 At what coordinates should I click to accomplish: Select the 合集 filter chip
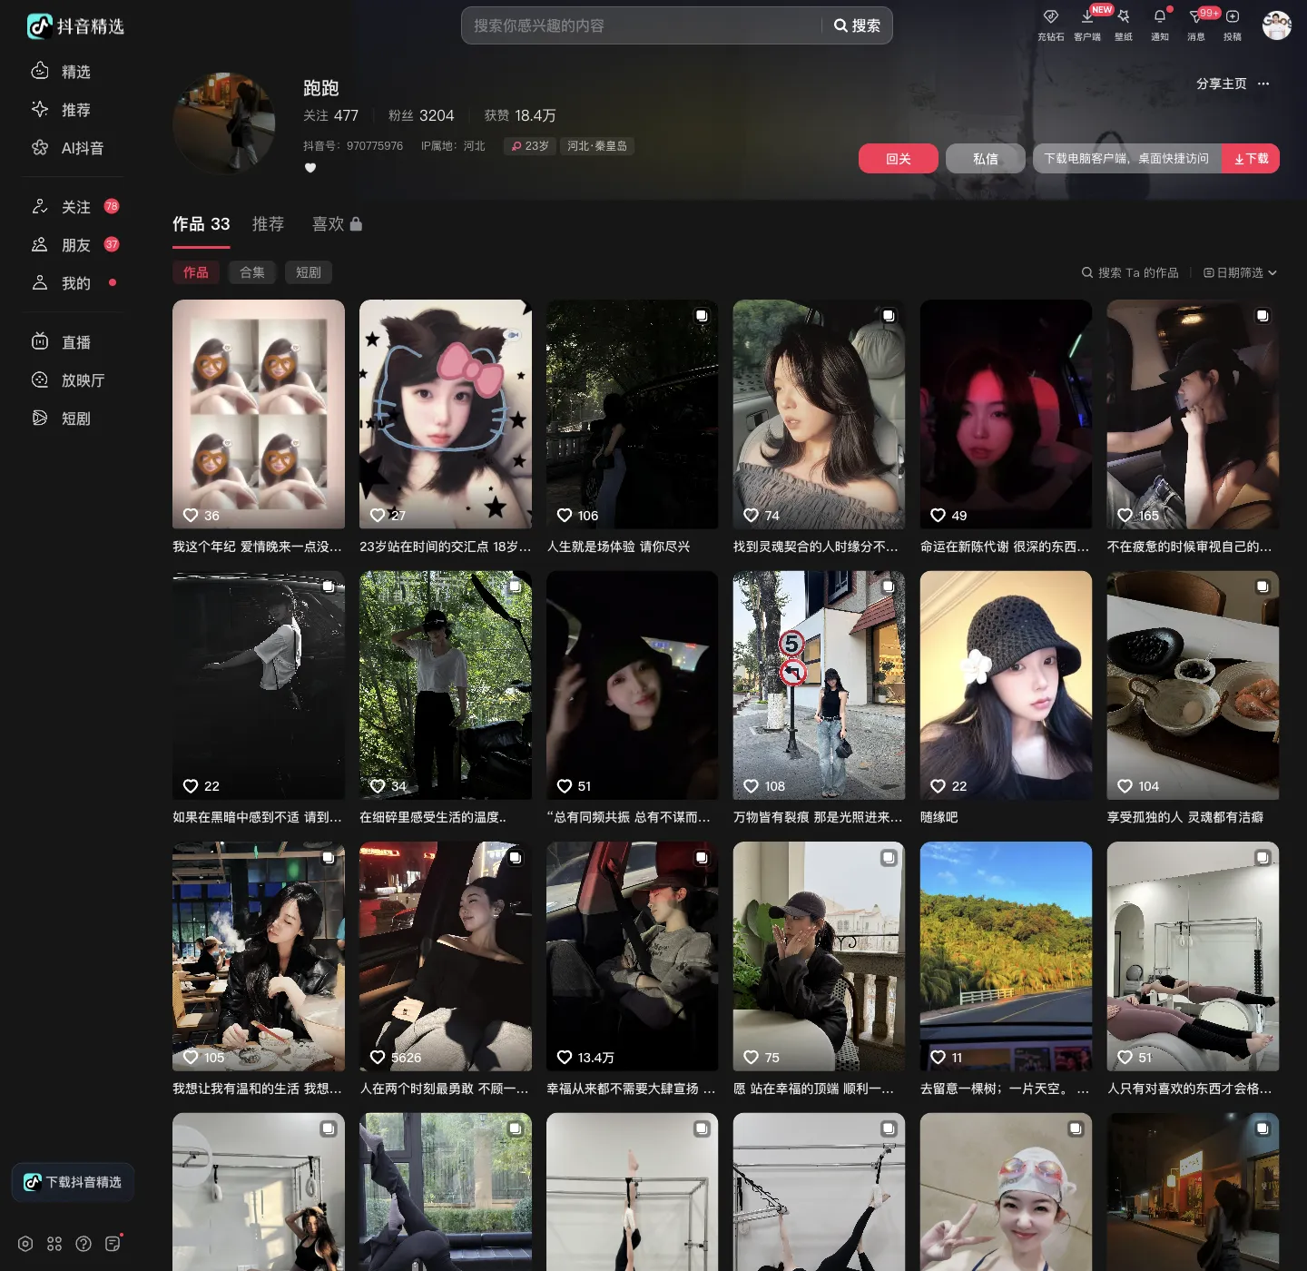coord(252,272)
